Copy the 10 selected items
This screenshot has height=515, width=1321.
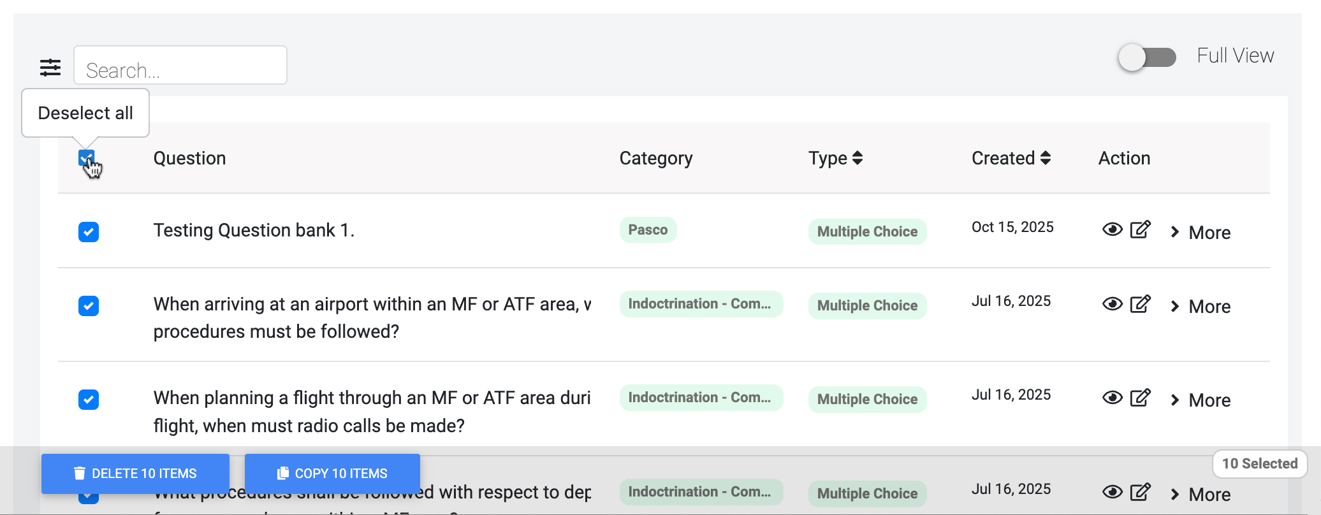point(332,474)
